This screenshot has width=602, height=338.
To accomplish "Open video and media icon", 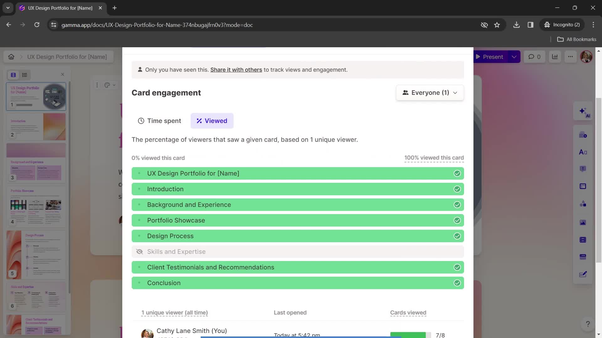I will coord(583,240).
